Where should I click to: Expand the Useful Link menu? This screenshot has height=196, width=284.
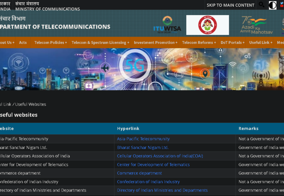coord(260,42)
